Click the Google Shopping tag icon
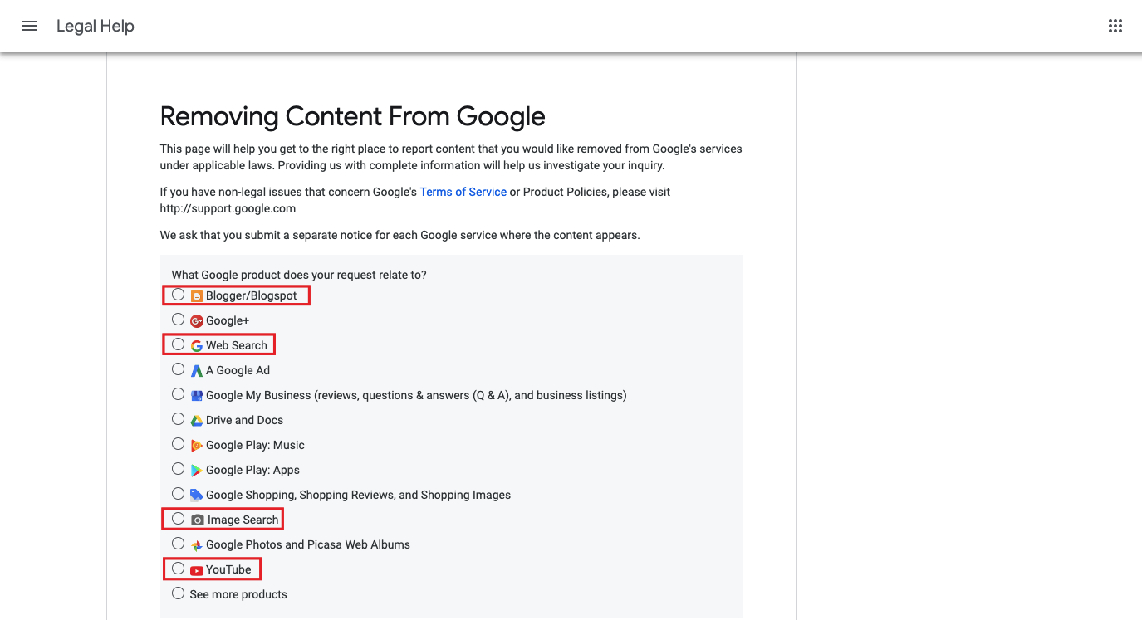 coord(197,495)
